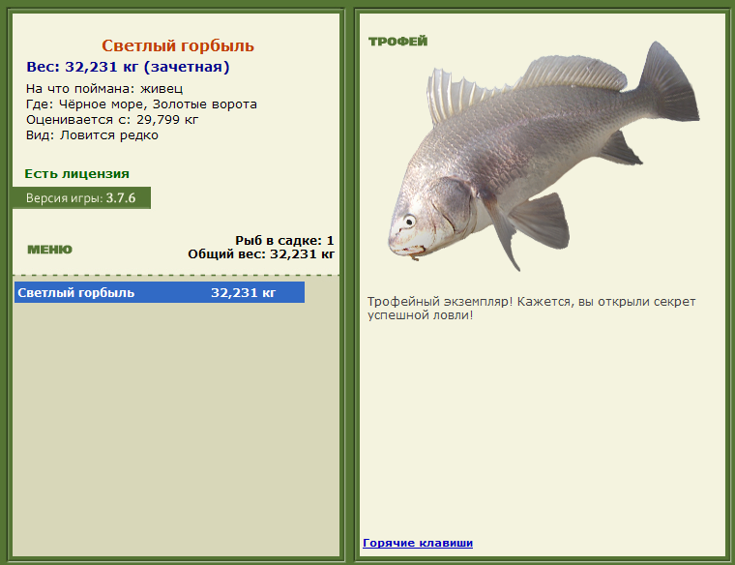Click the На что поймана: живец line

pos(104,89)
